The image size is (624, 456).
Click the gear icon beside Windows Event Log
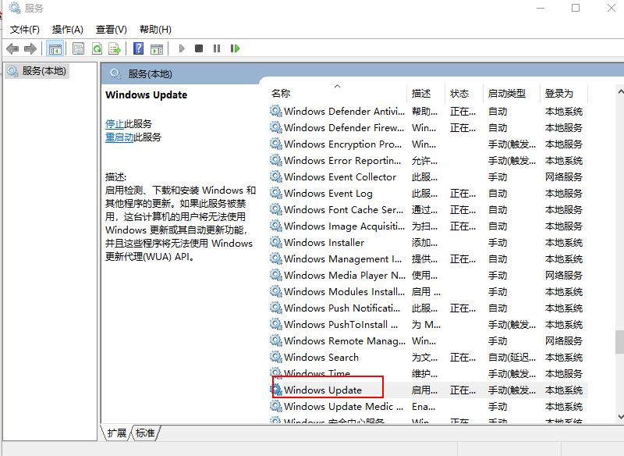click(x=276, y=193)
